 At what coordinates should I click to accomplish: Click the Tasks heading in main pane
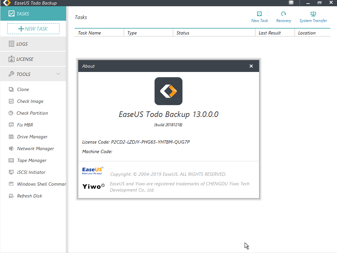pyautogui.click(x=81, y=17)
